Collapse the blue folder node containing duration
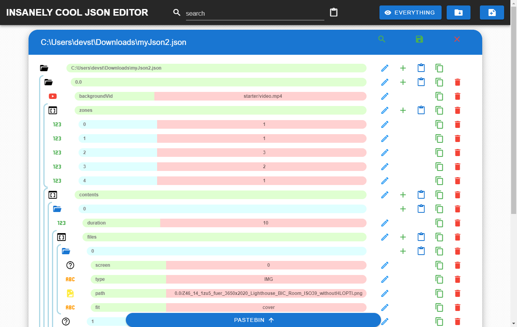Image resolution: width=517 pixels, height=327 pixels. (57, 209)
